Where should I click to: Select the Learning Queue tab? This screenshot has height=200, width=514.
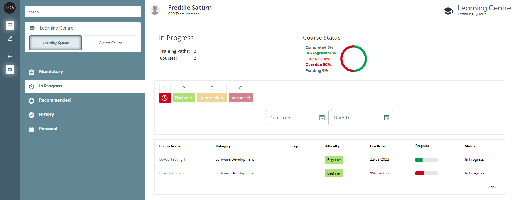coord(56,43)
